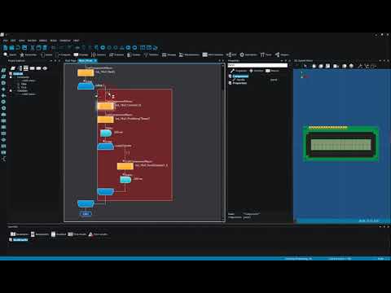
Task: Open the Help menu
Action: 77,41
